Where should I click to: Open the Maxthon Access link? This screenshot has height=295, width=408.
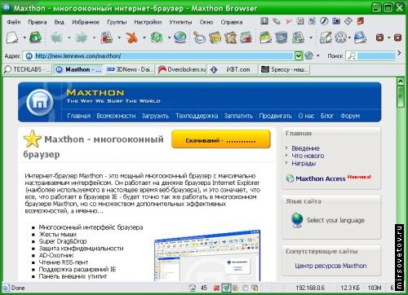[x=321, y=178]
